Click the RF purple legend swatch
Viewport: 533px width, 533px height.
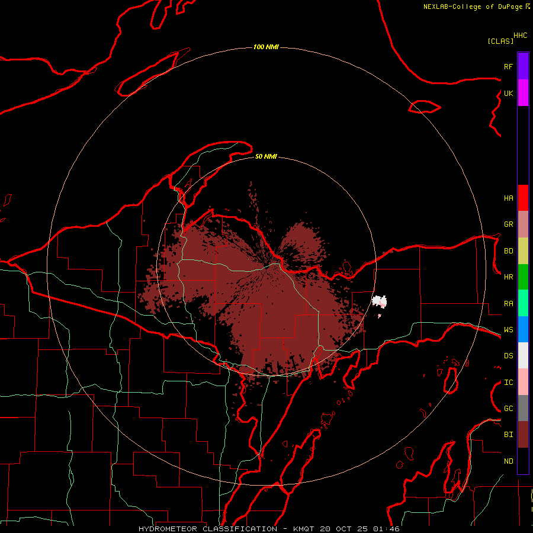pos(523,66)
